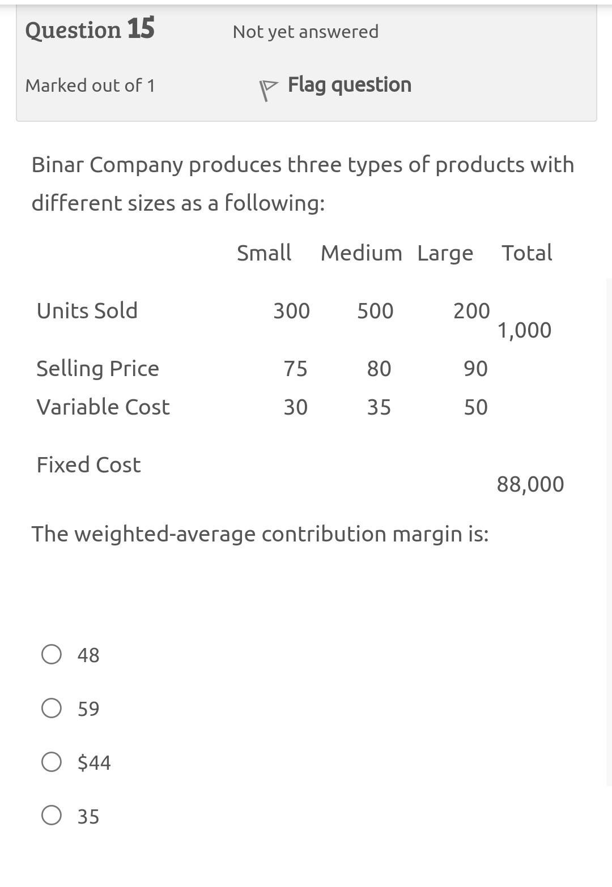Viewport: 612px width, 887px height.
Task: Click the Medium column header
Action: coord(362,253)
